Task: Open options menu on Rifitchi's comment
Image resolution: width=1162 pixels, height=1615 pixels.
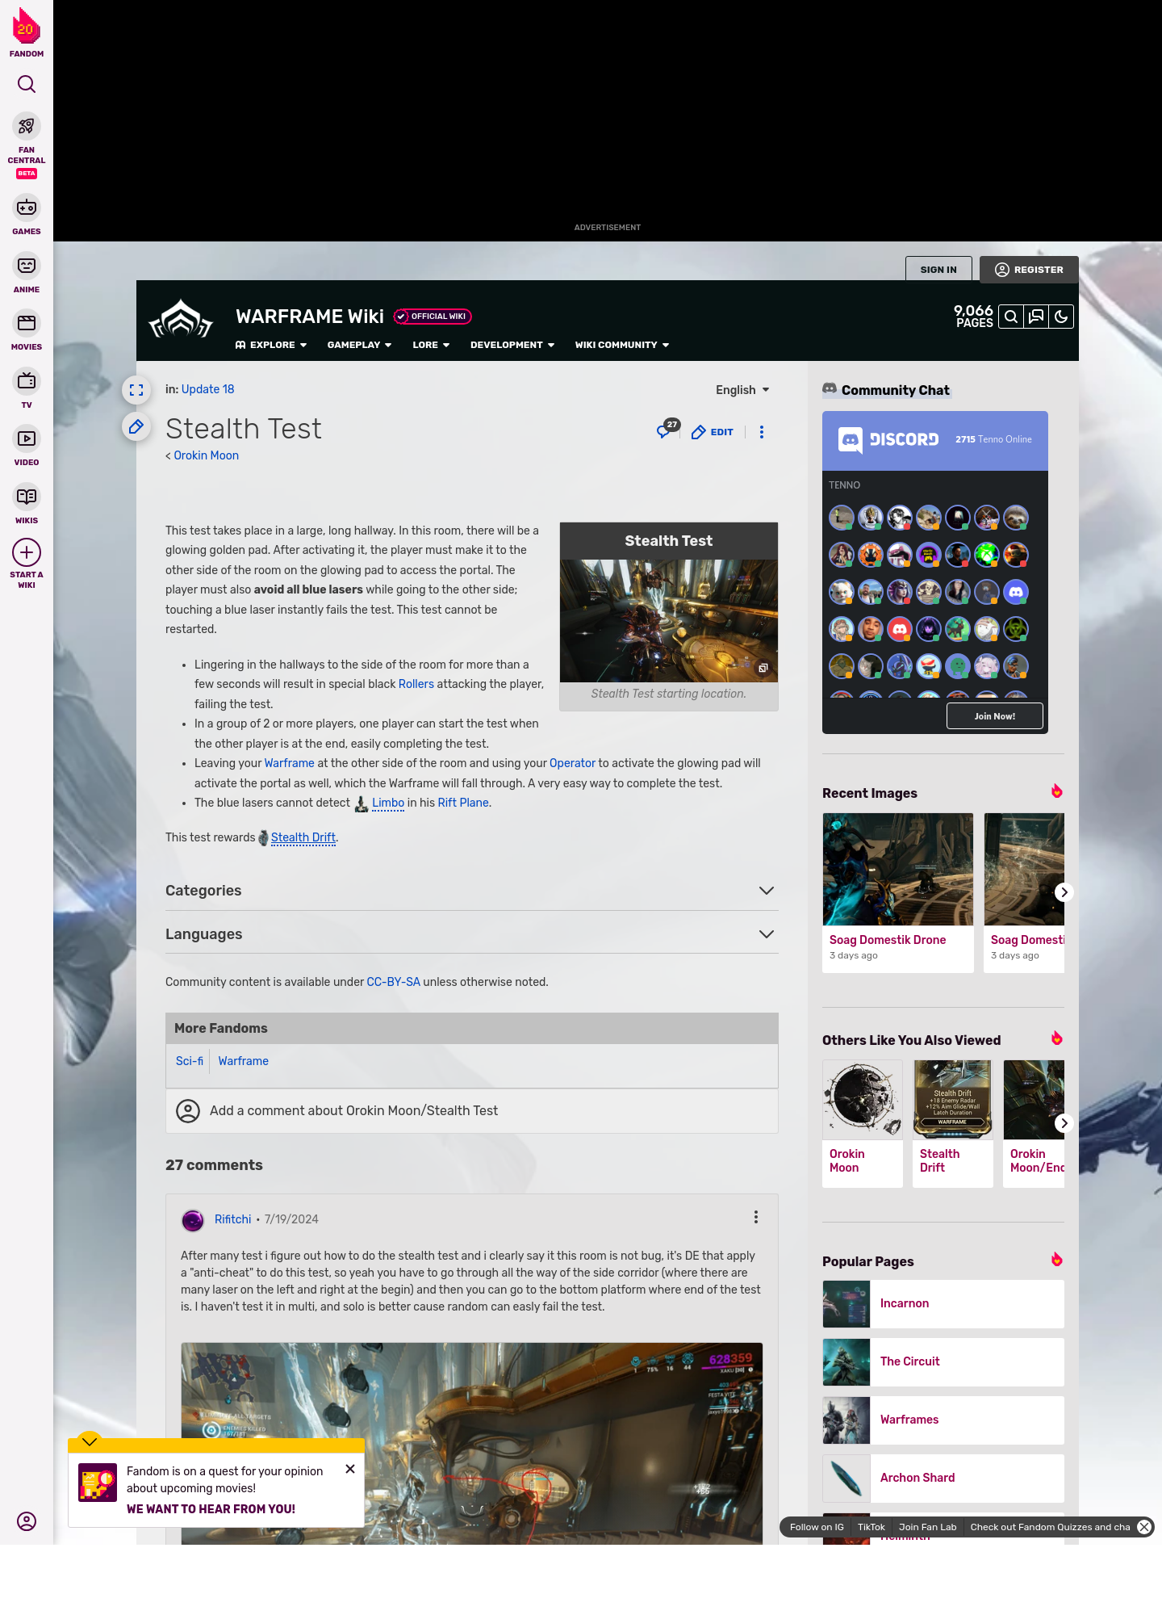Action: point(756,1217)
